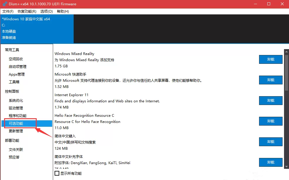Click the 1.75 GB size value

coord(61,66)
